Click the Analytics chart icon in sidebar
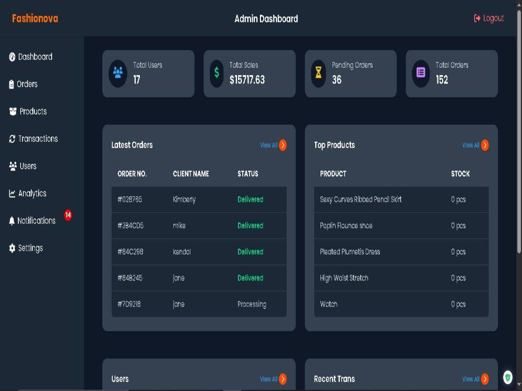Image resolution: width=522 pixels, height=391 pixels. [x=12, y=193]
